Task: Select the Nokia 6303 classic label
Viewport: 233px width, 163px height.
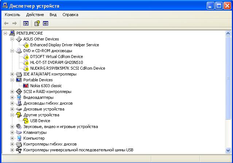Action: pos(46,86)
